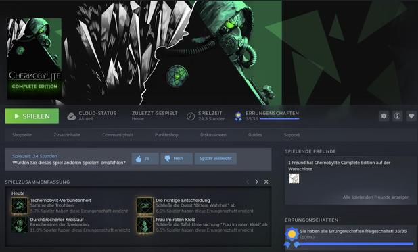Open the Shopseite tab
This screenshot has width=418, height=252.
[22, 135]
